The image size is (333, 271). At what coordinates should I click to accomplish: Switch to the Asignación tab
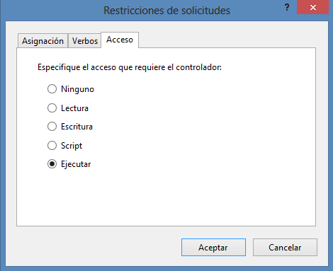coord(43,41)
